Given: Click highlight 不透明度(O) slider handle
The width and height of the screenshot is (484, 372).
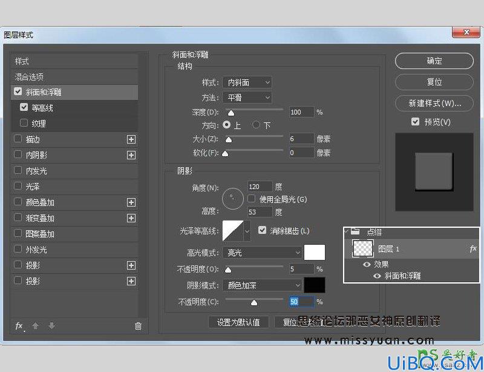Looking at the screenshot, I should (x=228, y=270).
